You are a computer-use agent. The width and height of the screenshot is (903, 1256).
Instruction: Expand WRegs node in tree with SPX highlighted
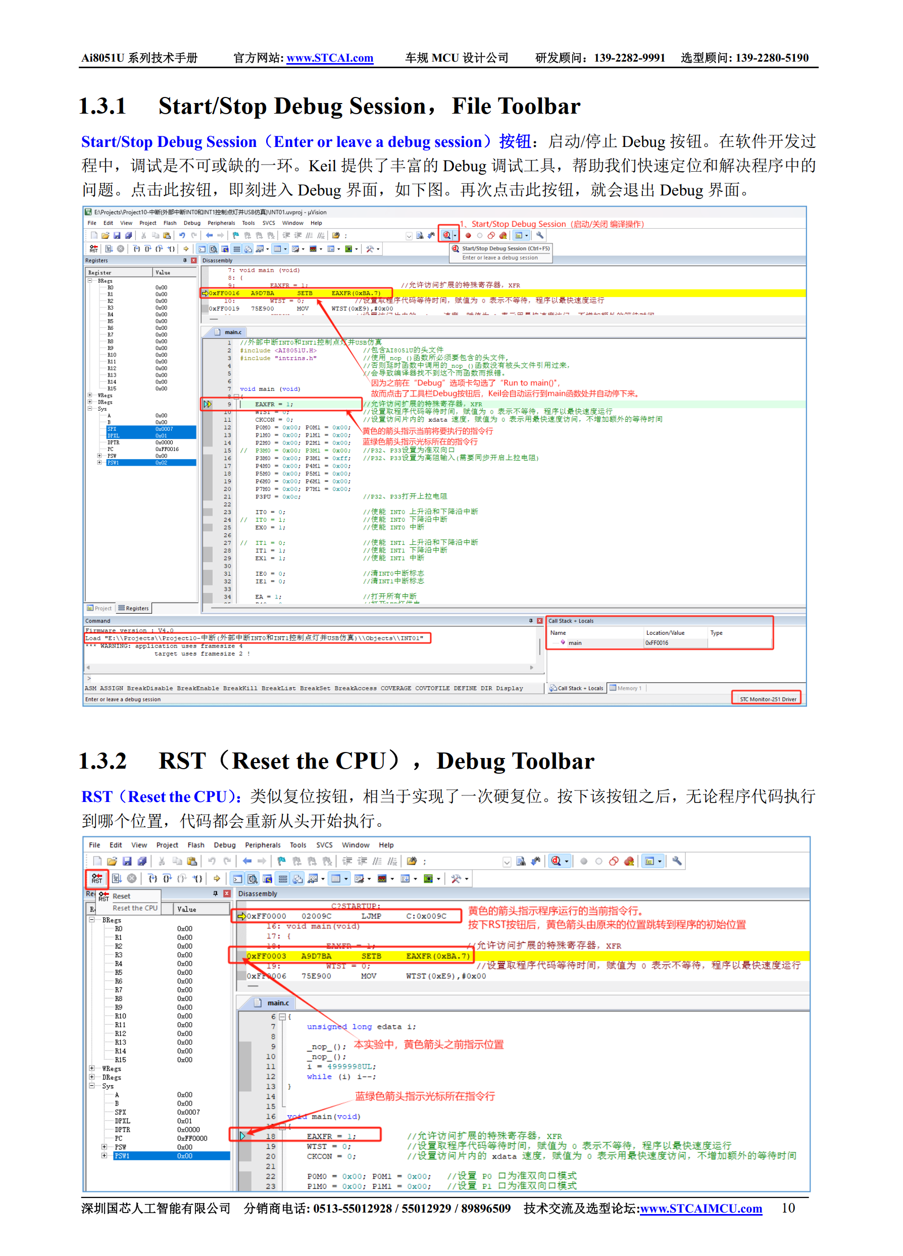click(90, 395)
